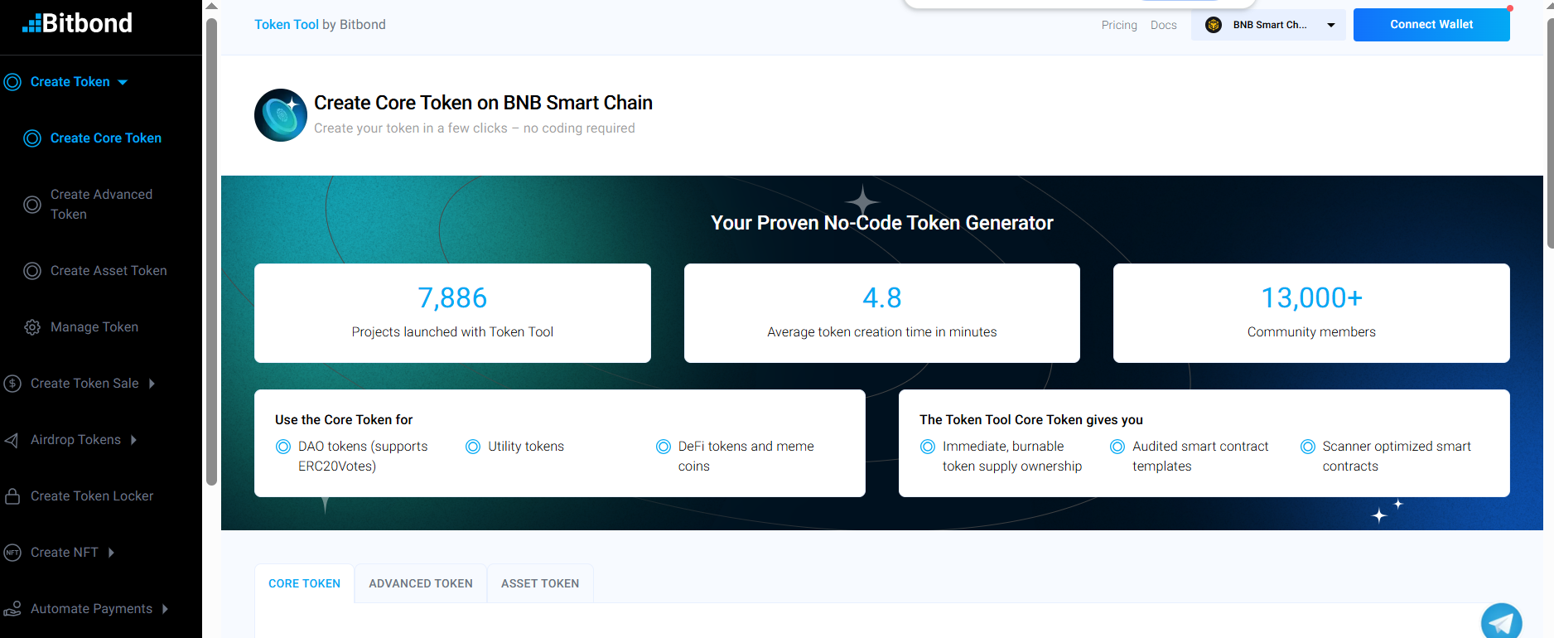The image size is (1554, 638).
Task: Click the Scanner optimized smart contracts bullet icon
Action: coord(1308,447)
